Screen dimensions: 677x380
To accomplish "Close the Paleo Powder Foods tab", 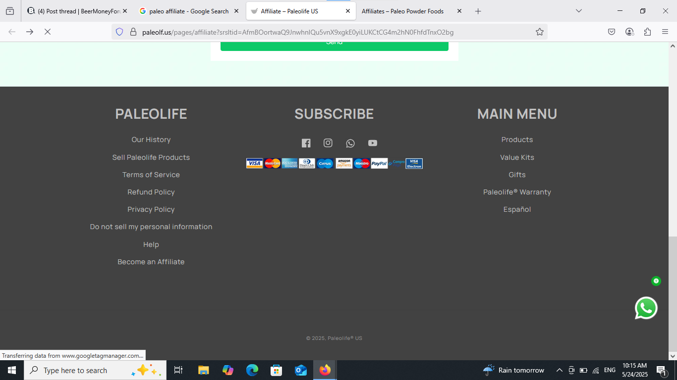I will [x=459, y=11].
